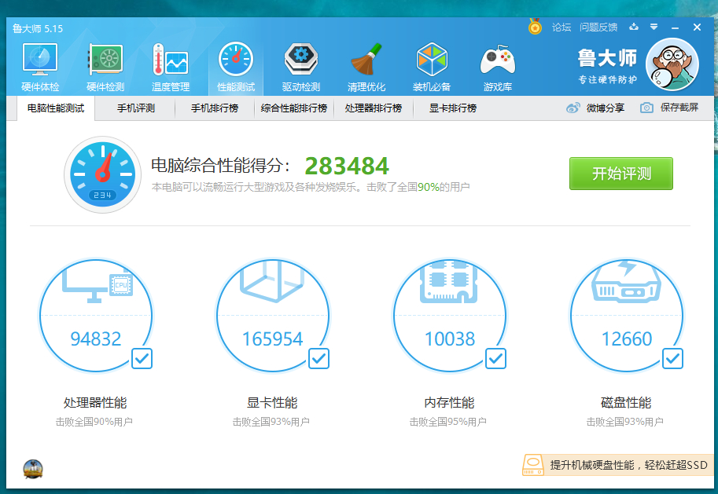Close the 鲁大师 window

point(697,27)
